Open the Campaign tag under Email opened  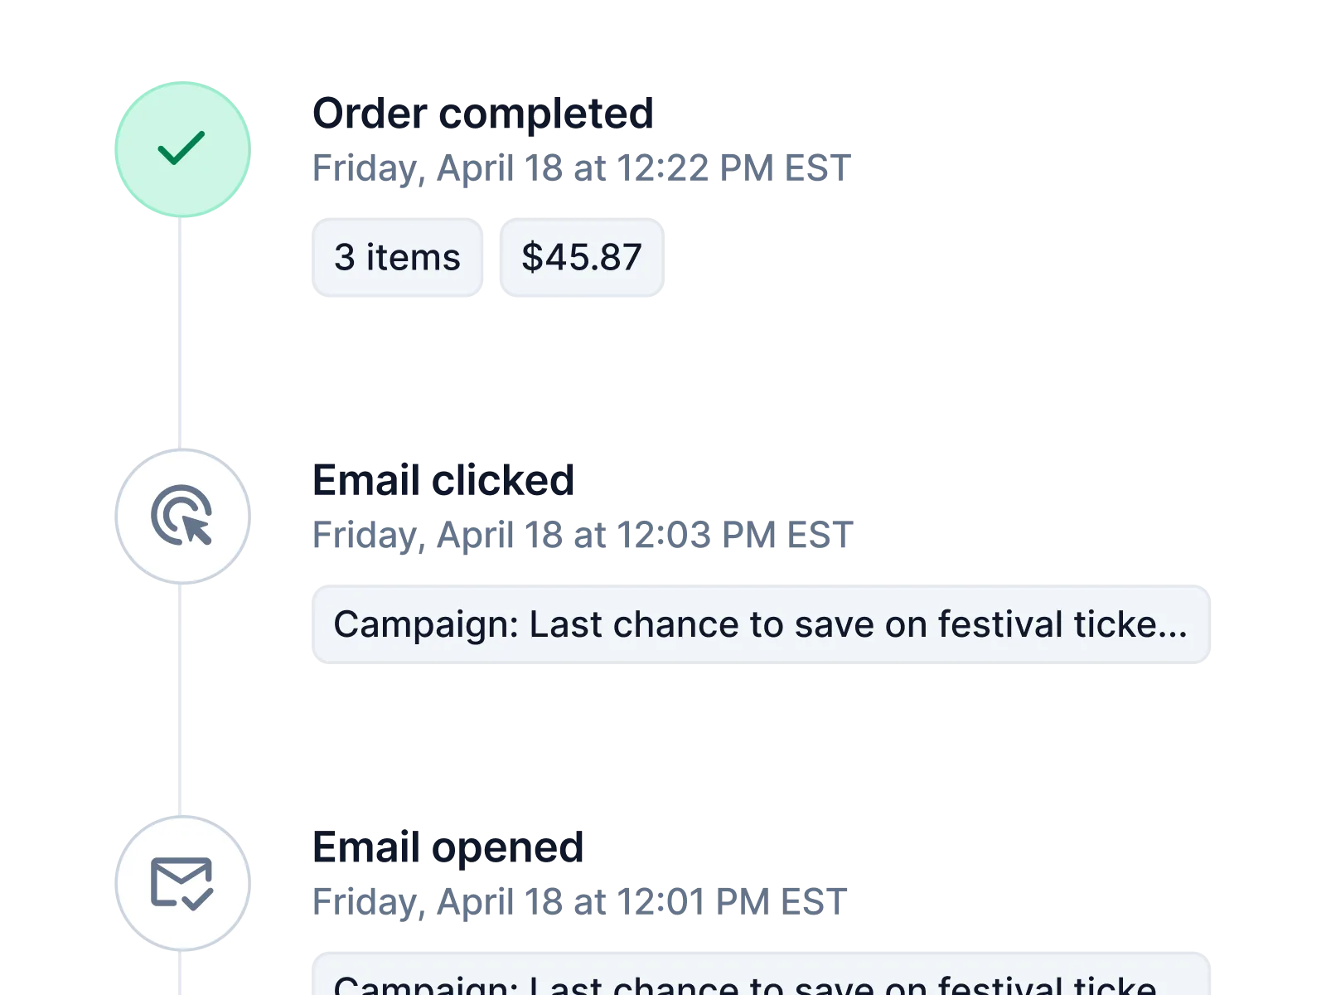(761, 980)
